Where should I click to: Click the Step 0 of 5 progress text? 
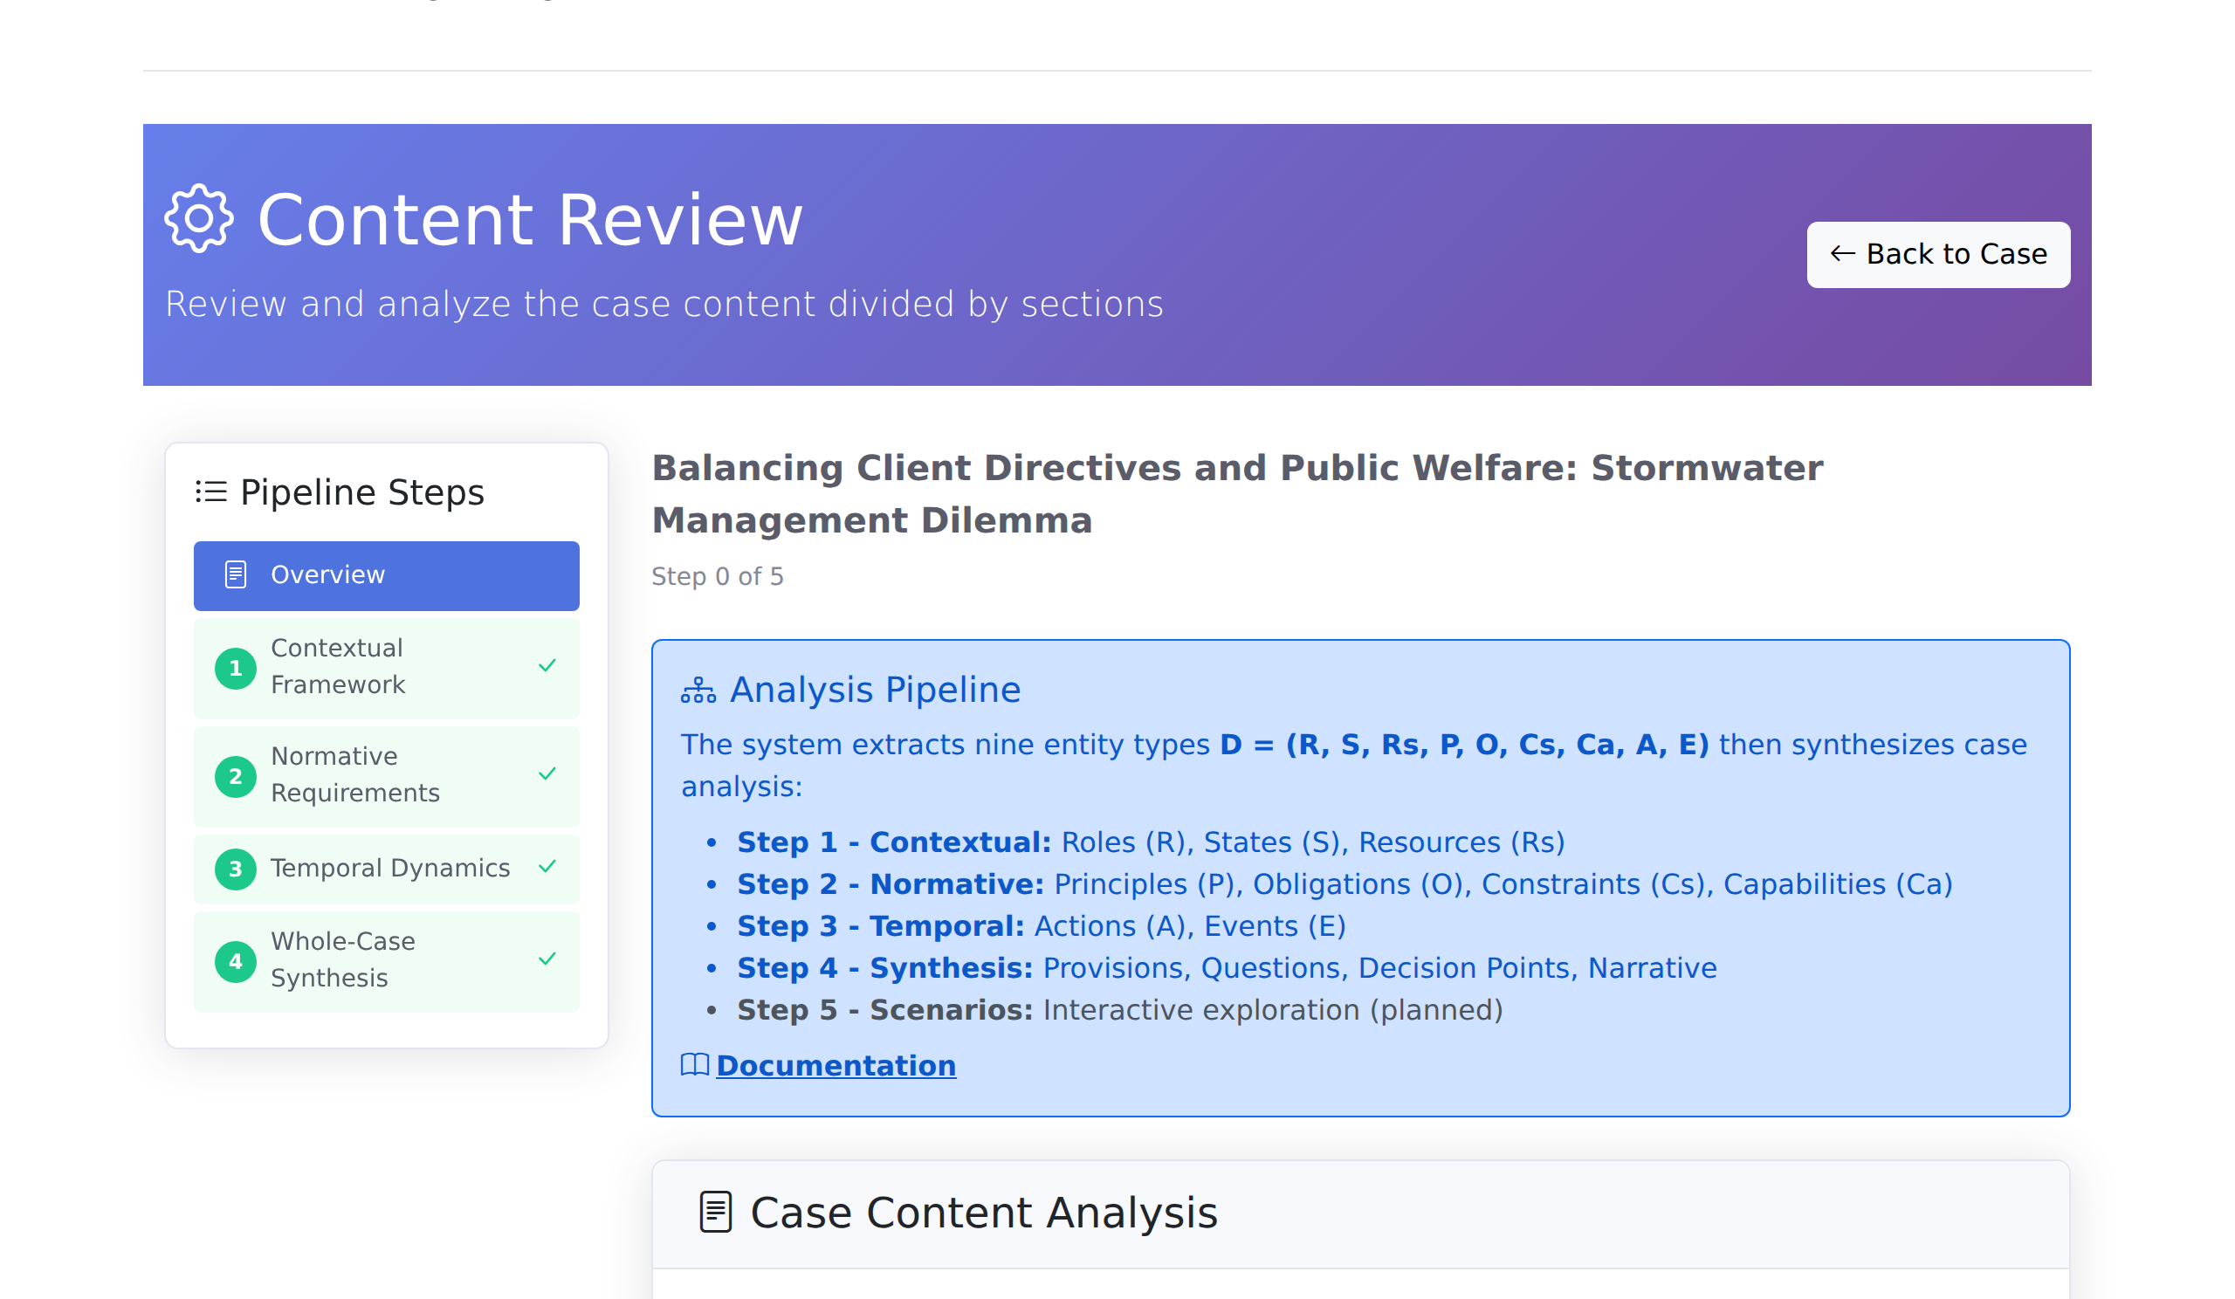tap(717, 576)
